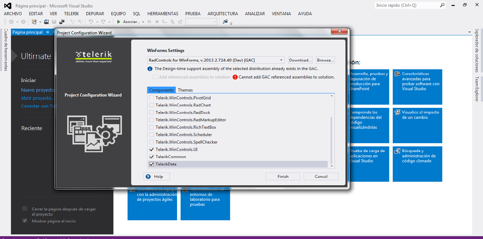
Task: Open the Explorador de soluciones side panel
Action: click(477, 51)
